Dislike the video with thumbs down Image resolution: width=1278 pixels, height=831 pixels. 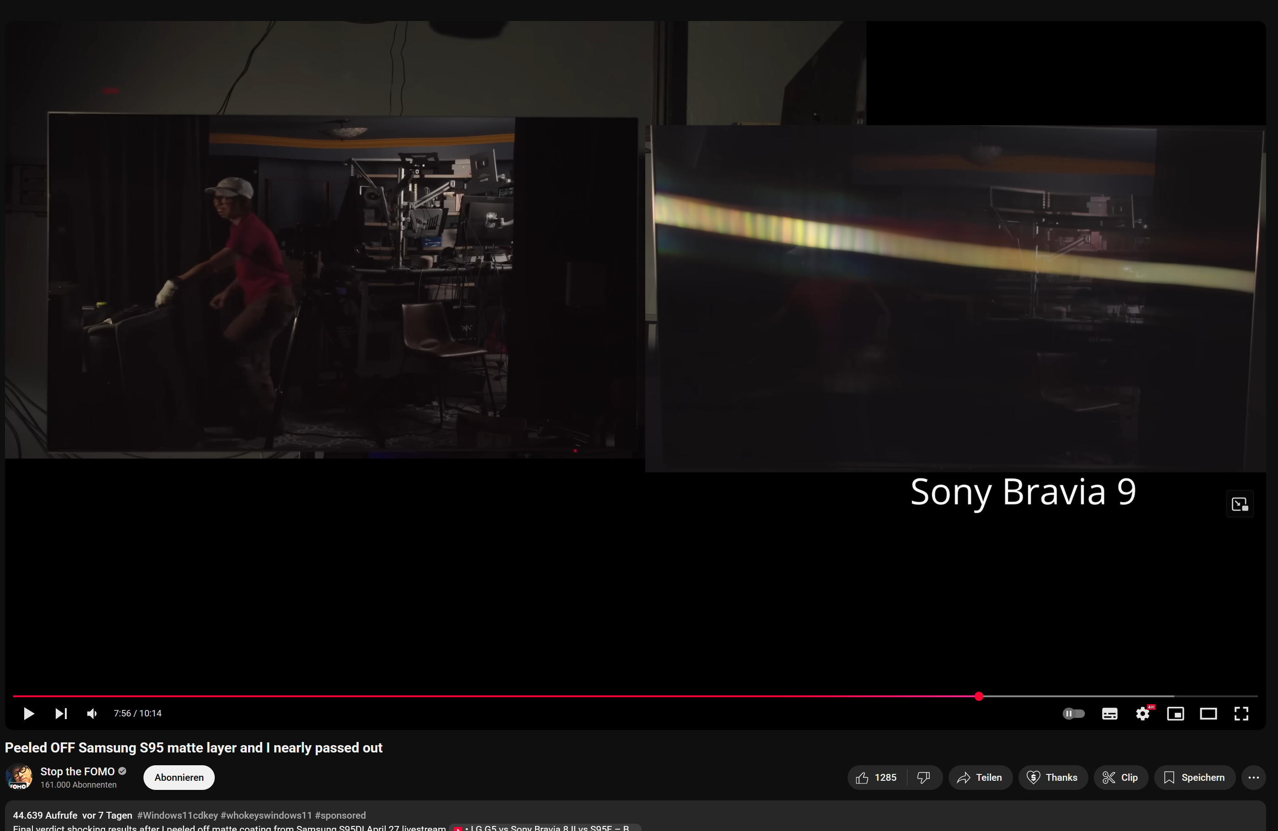923,778
